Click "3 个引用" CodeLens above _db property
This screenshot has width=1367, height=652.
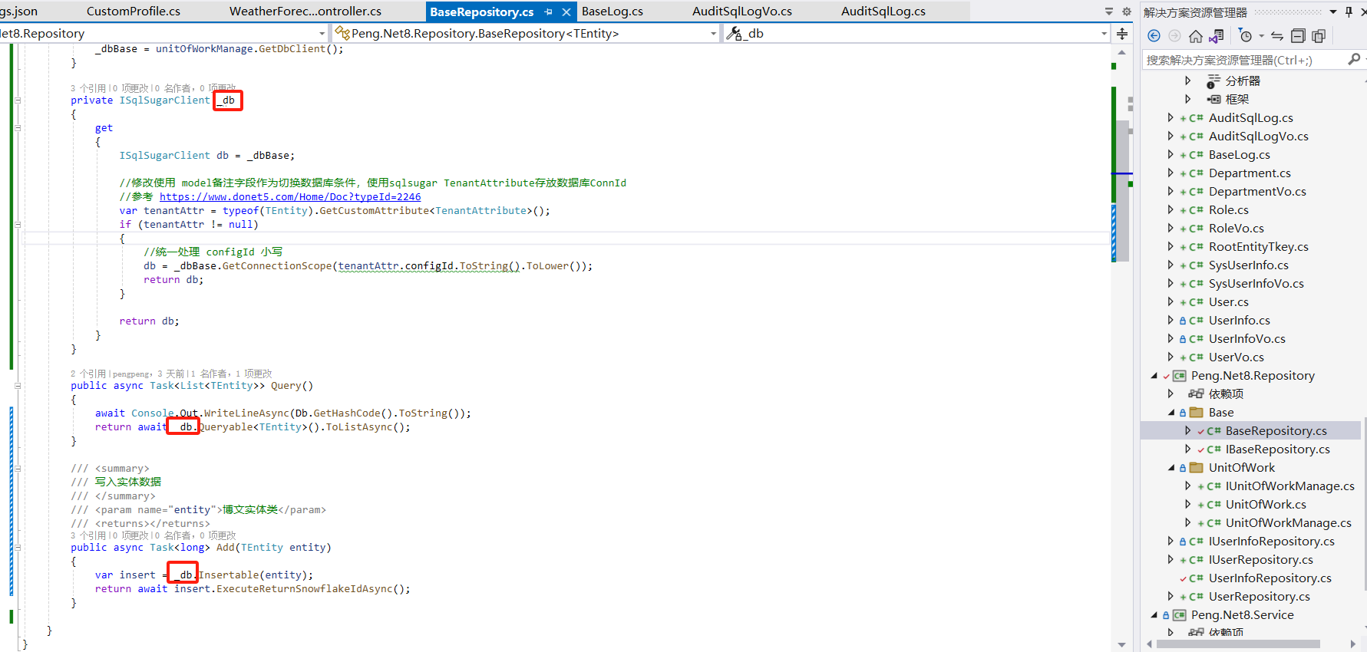[x=88, y=88]
